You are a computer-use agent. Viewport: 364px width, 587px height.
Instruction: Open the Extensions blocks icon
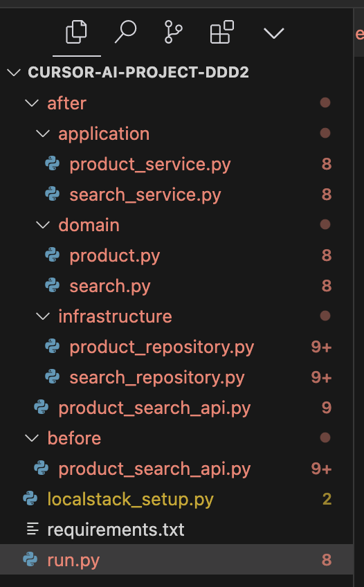click(x=222, y=33)
